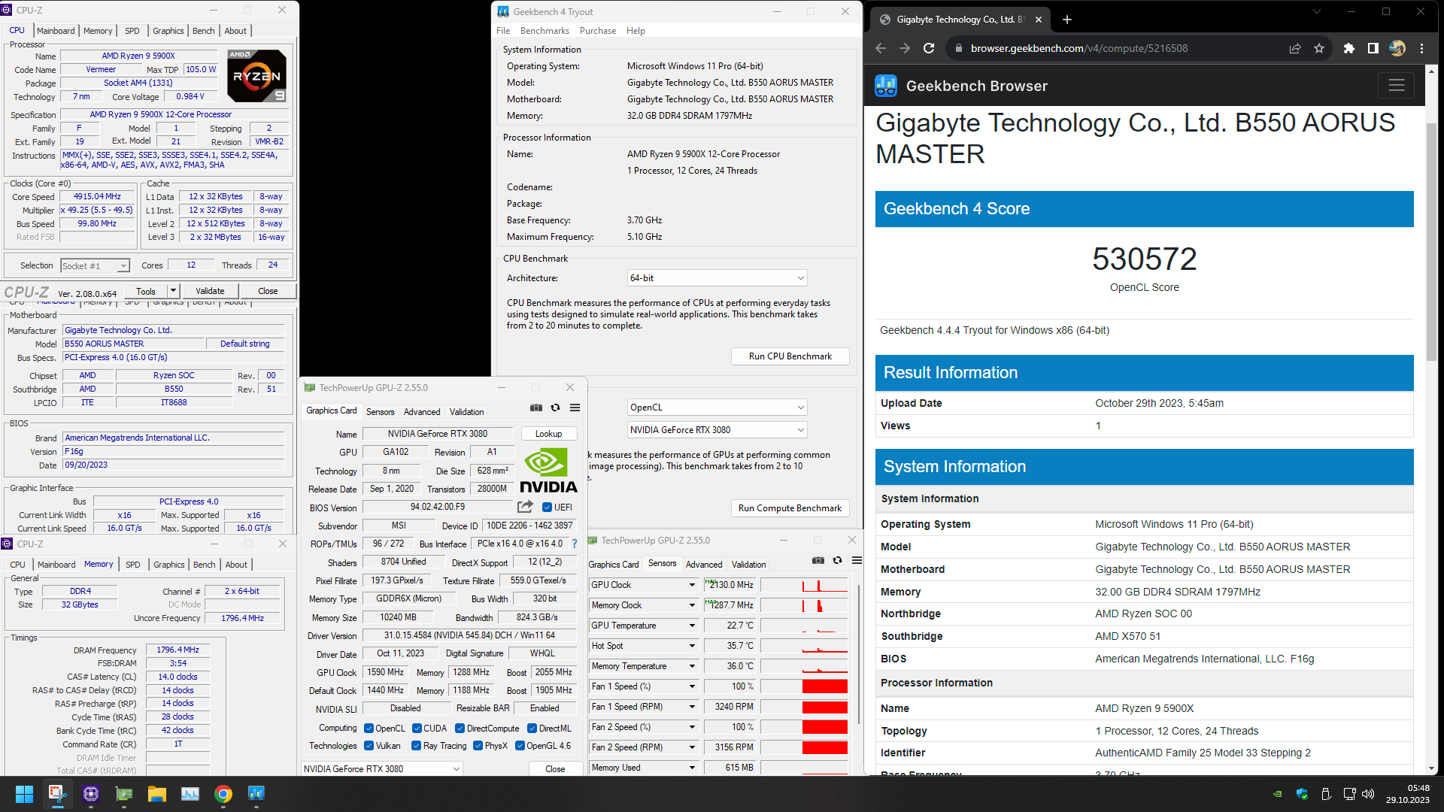The image size is (1444, 812).
Task: Open Architecture 64-bit dropdown in Geekbench
Action: click(x=717, y=278)
